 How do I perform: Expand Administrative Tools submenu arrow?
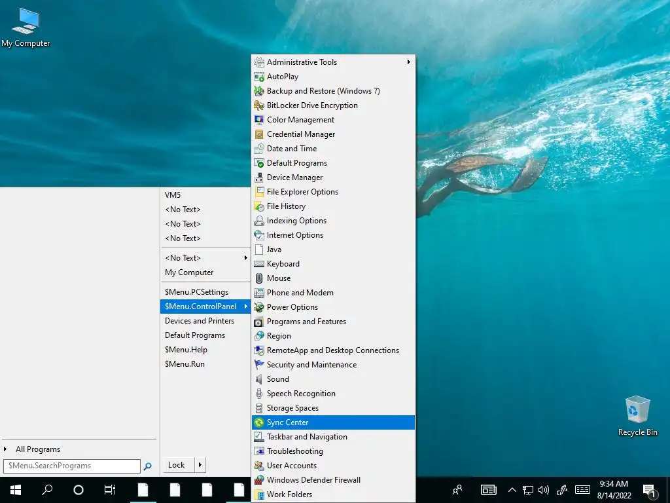pyautogui.click(x=408, y=62)
